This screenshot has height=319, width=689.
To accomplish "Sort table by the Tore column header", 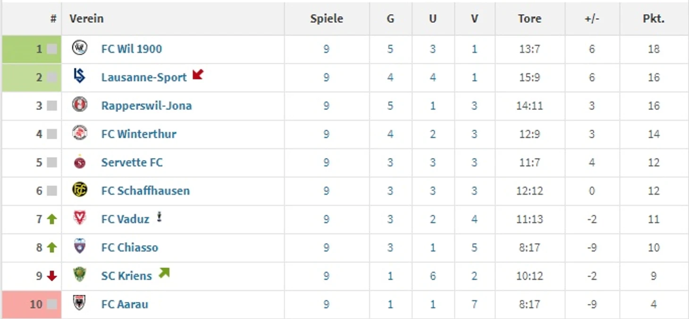I will coord(529,19).
